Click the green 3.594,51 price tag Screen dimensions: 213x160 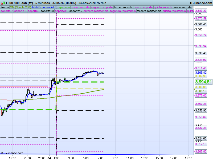pos(203,82)
